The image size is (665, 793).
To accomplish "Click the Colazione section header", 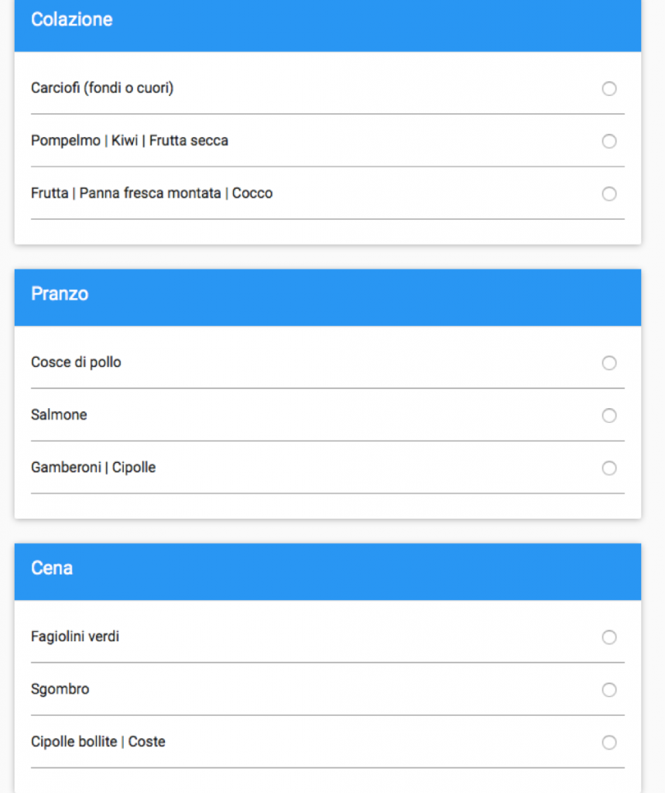I will [72, 20].
